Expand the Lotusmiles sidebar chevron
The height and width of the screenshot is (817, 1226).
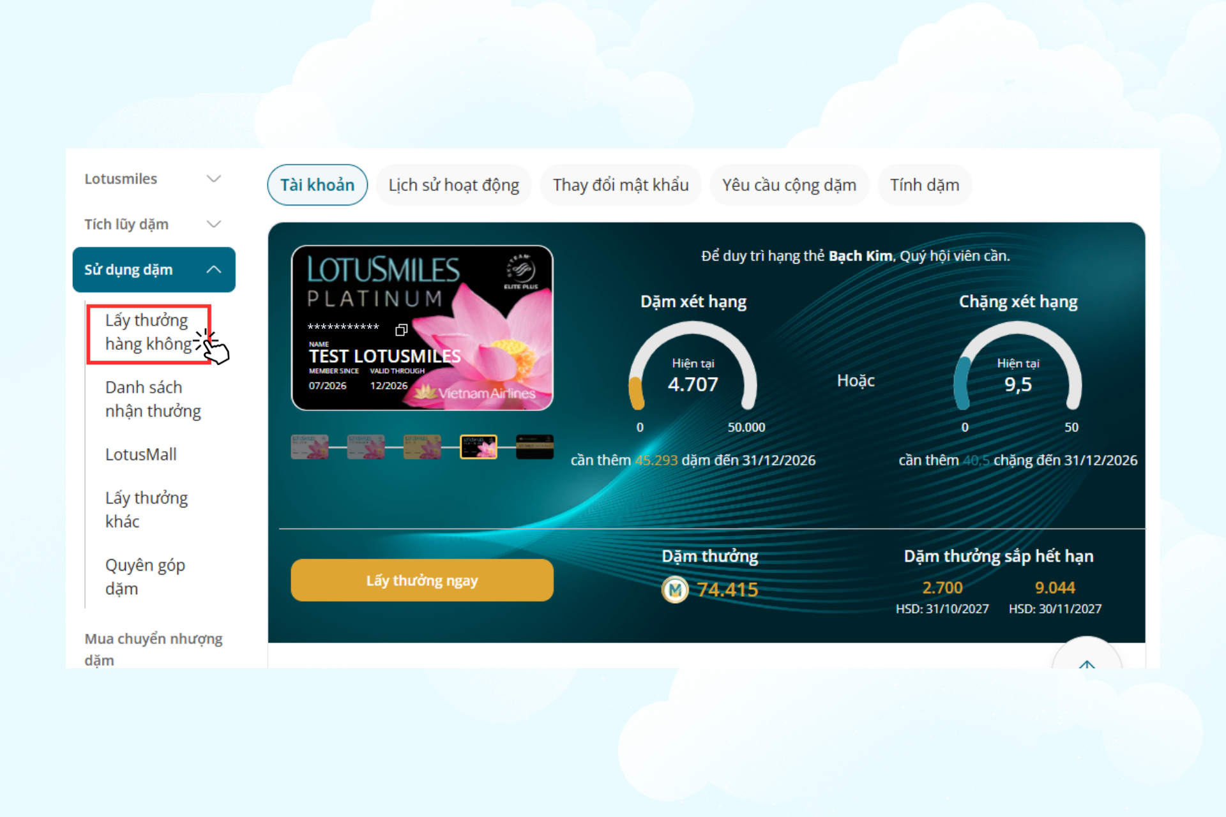(214, 179)
